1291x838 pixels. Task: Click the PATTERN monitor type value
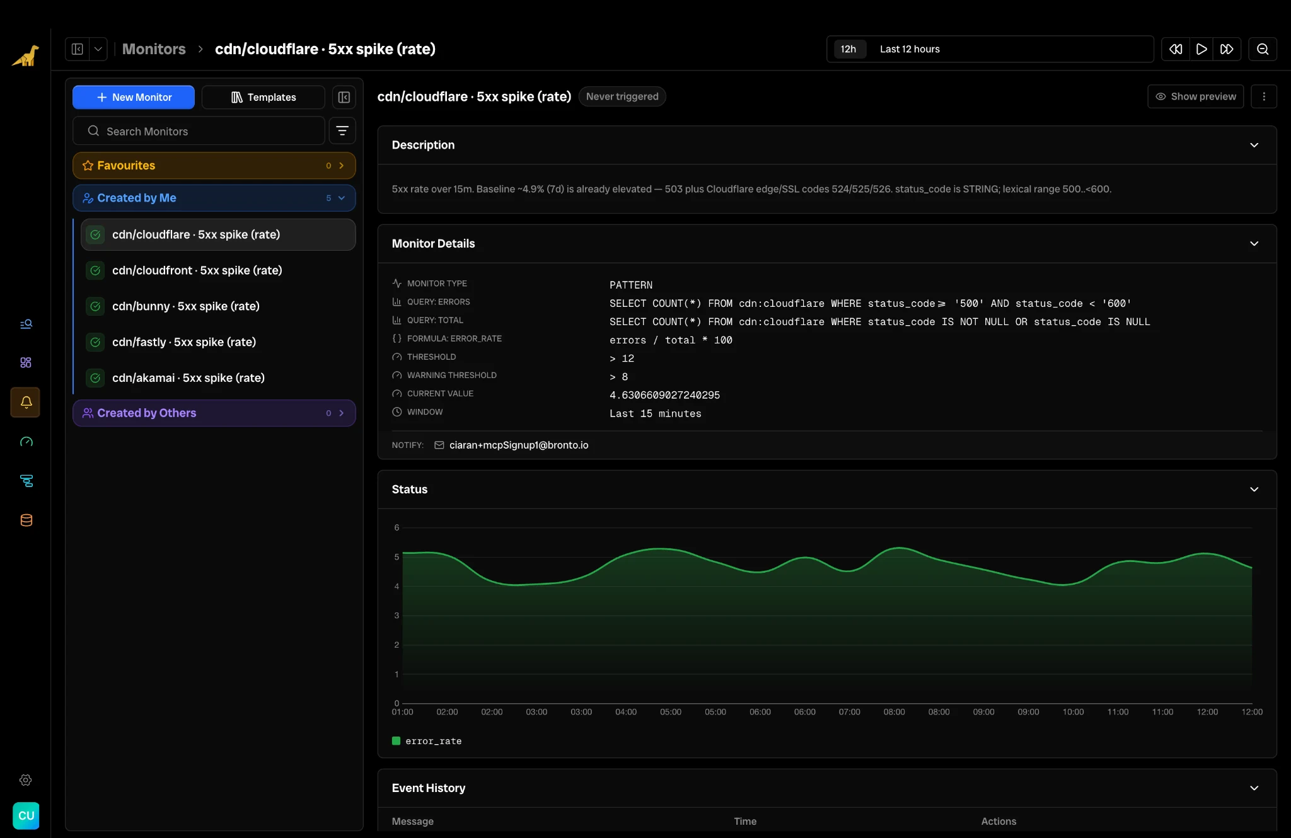[631, 285]
